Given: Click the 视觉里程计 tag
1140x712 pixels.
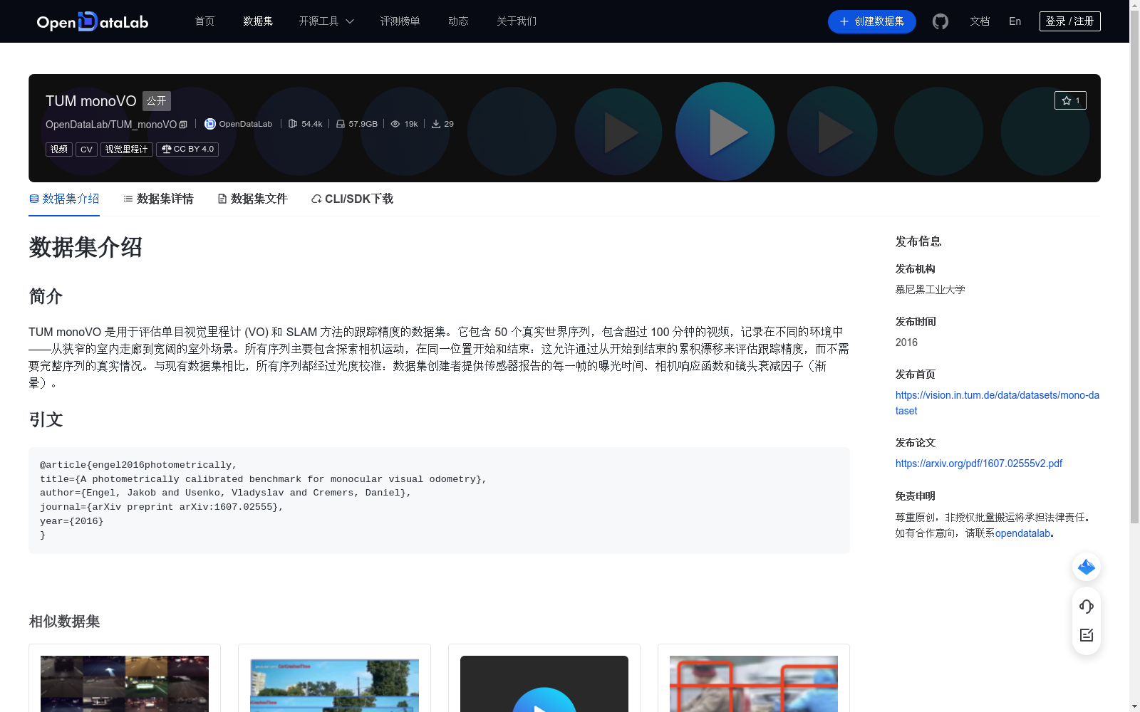Looking at the screenshot, I should click(126, 150).
